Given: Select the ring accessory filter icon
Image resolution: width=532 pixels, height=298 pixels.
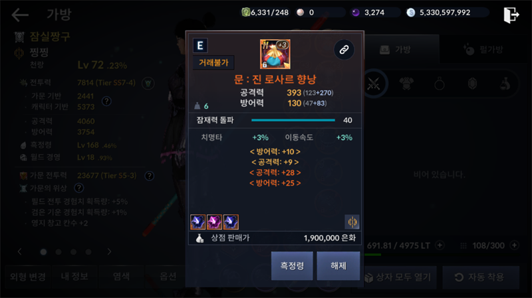Looking at the screenshot, I should tap(440, 84).
